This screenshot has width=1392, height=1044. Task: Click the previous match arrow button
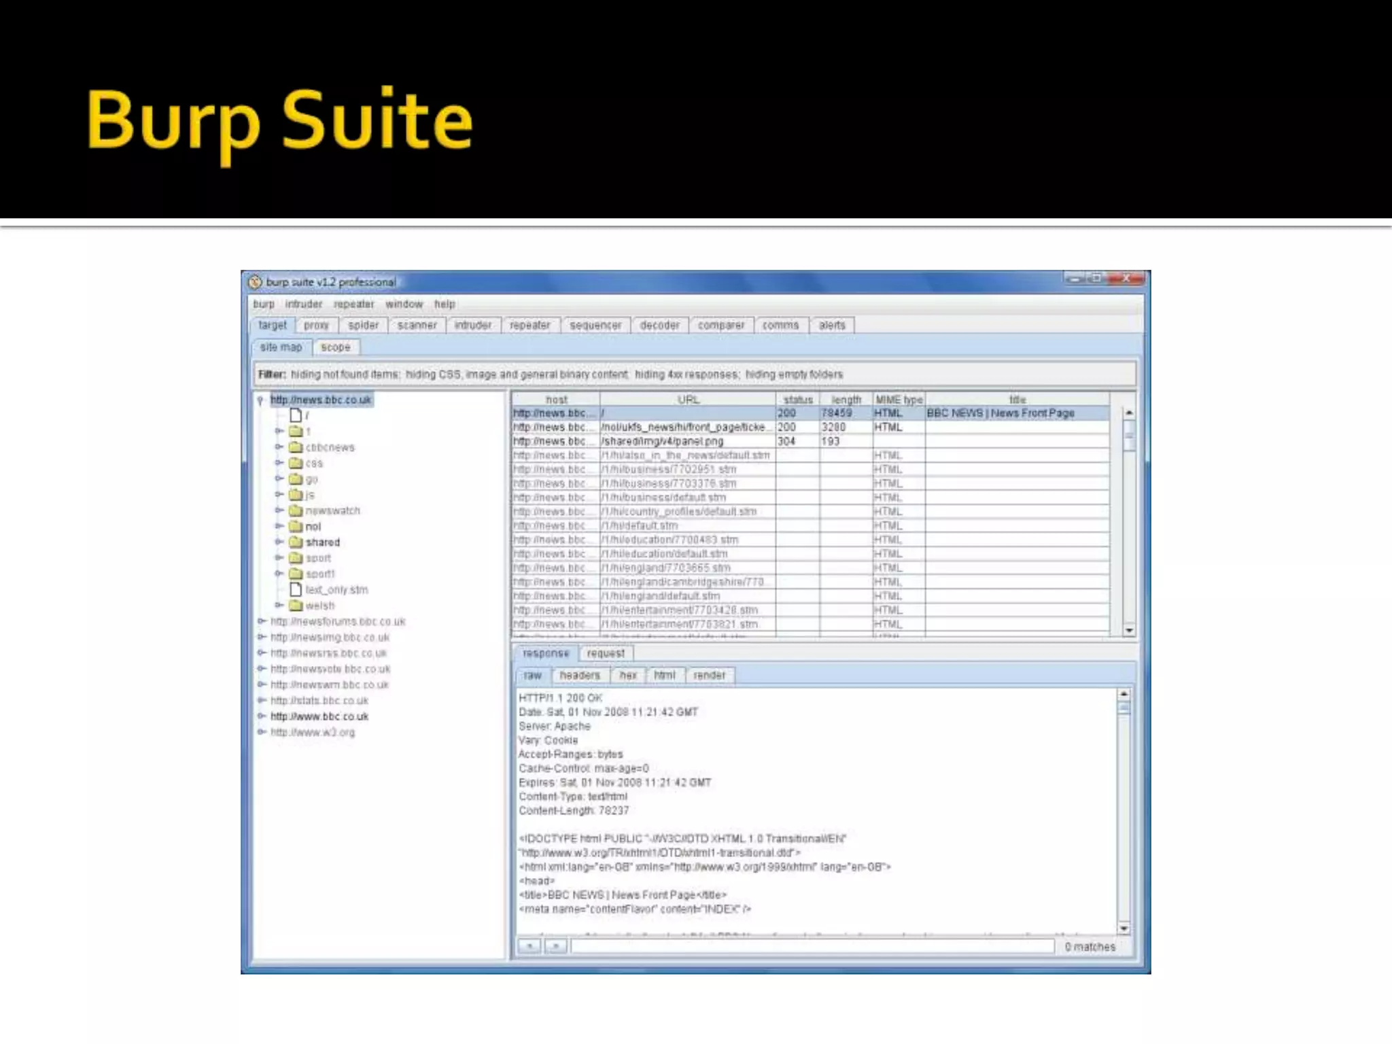pos(529,946)
